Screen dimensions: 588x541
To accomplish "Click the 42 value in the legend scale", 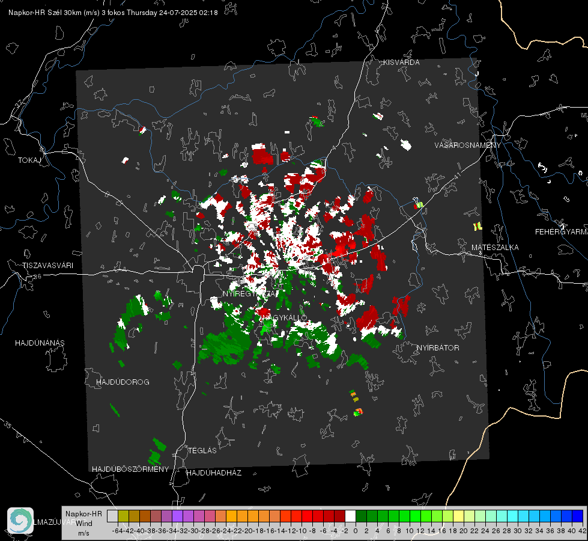I will [583, 531].
